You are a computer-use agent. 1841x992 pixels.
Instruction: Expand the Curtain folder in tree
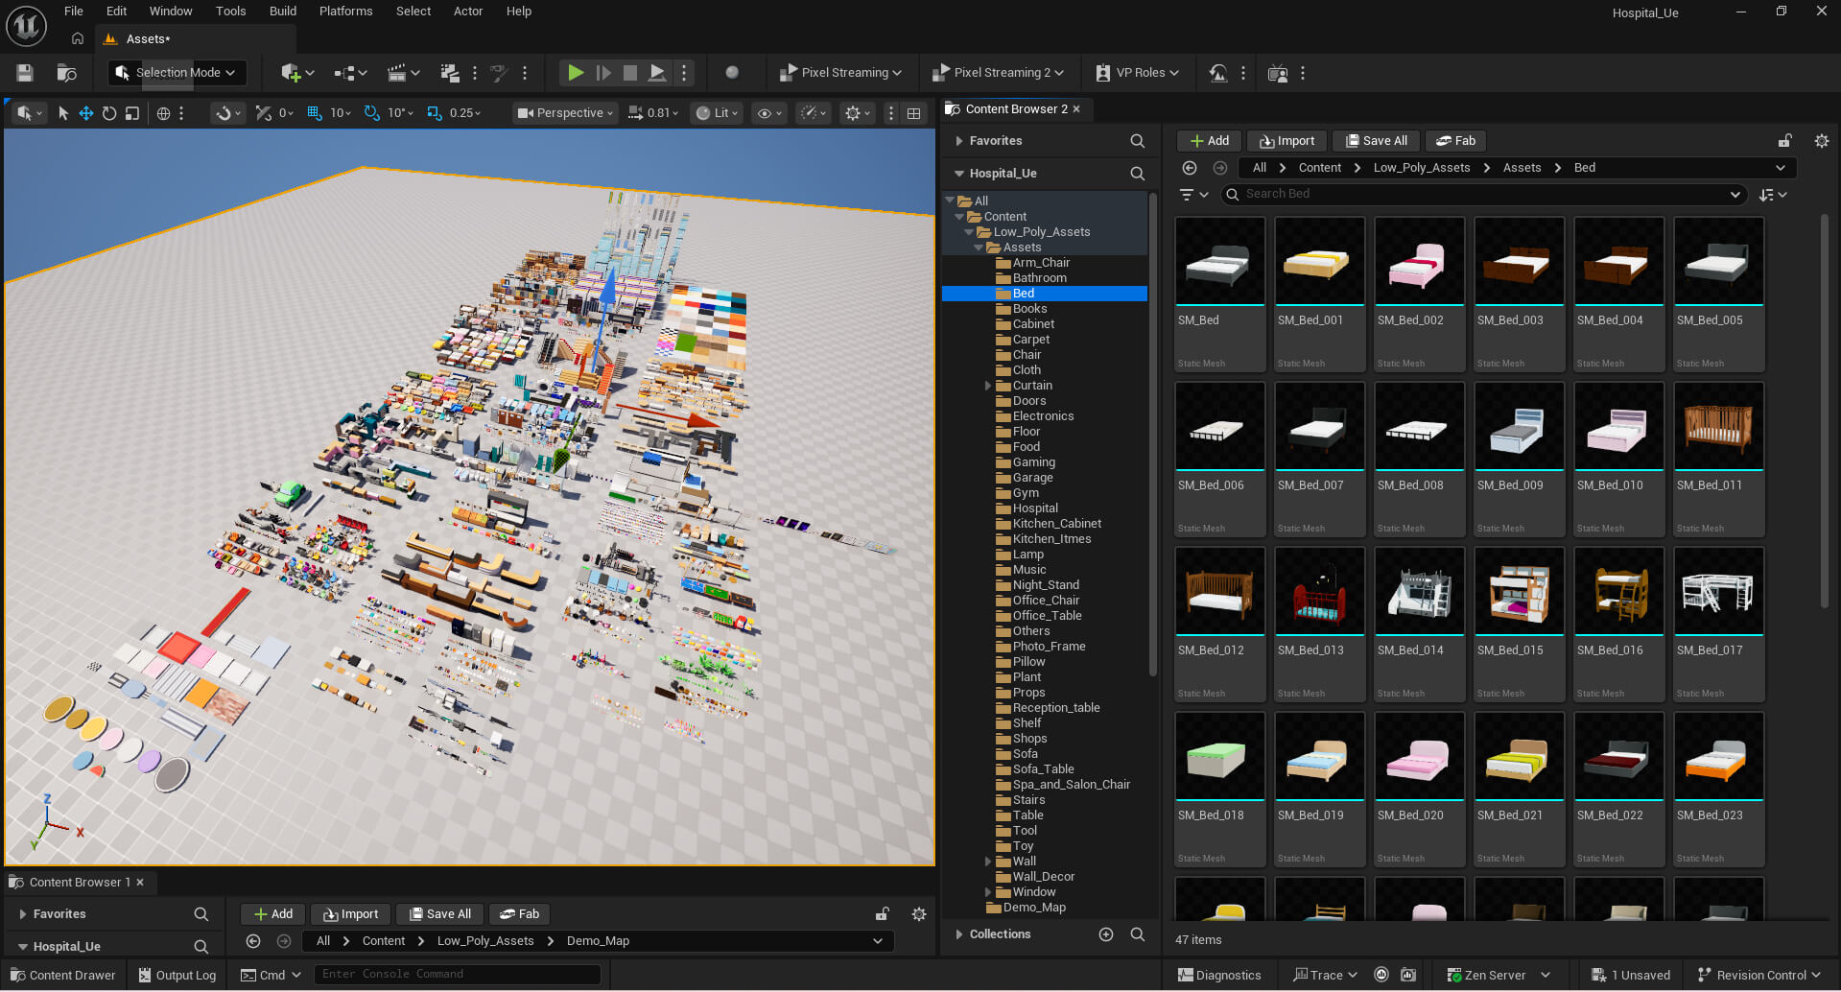click(988, 386)
